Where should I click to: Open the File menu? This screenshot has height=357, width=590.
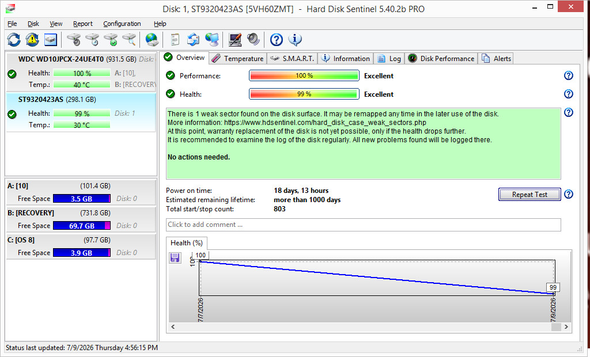tap(12, 24)
